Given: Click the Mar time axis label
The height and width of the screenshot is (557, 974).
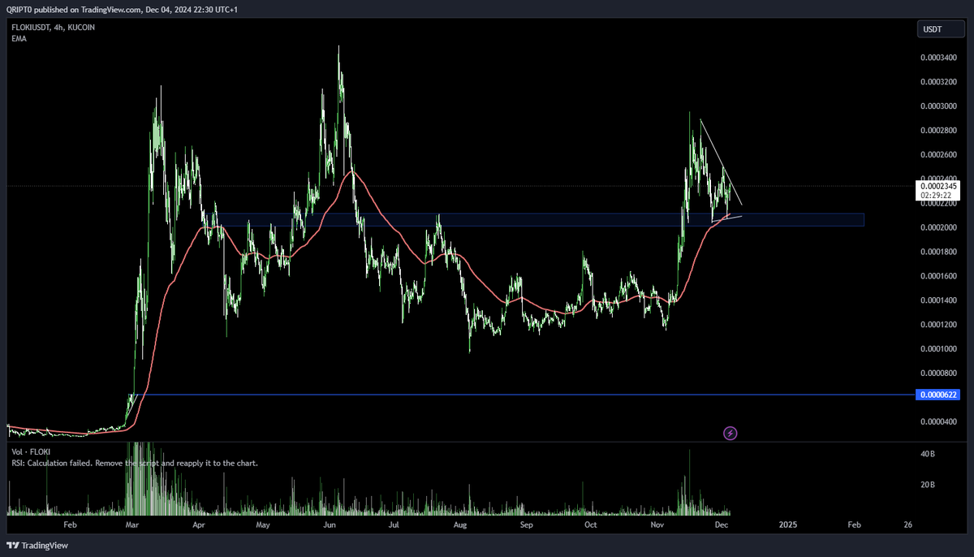Looking at the screenshot, I should click(x=132, y=525).
